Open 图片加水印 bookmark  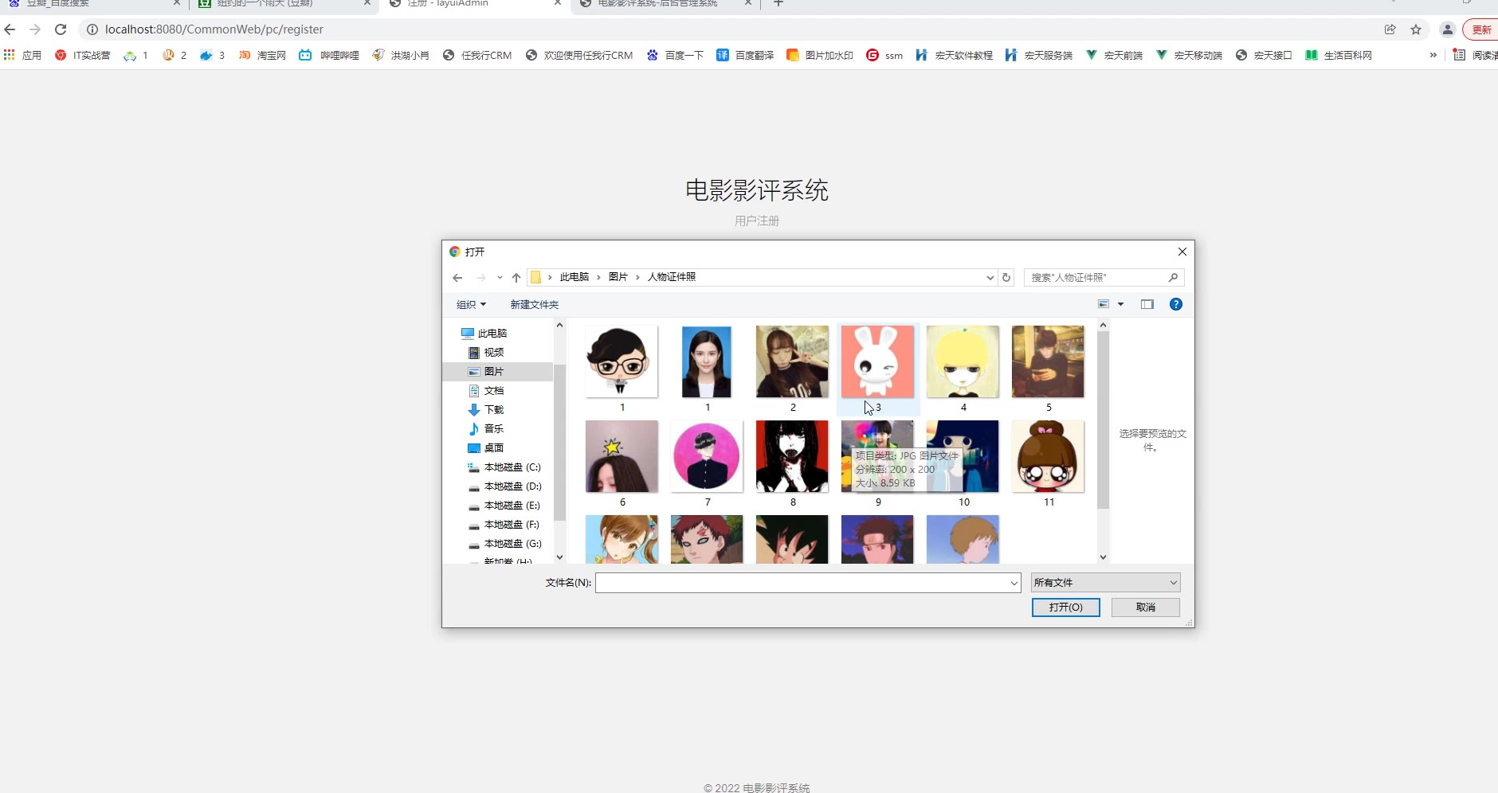(820, 55)
